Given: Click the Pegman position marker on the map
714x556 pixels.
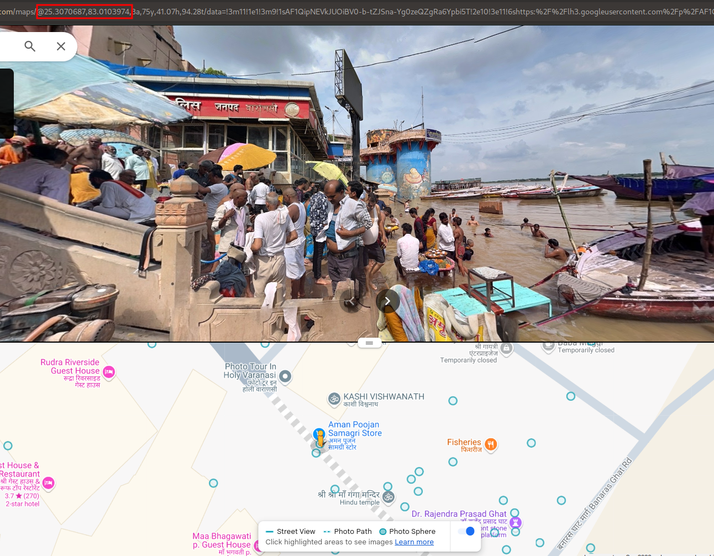Looking at the screenshot, I should (x=319, y=438).
